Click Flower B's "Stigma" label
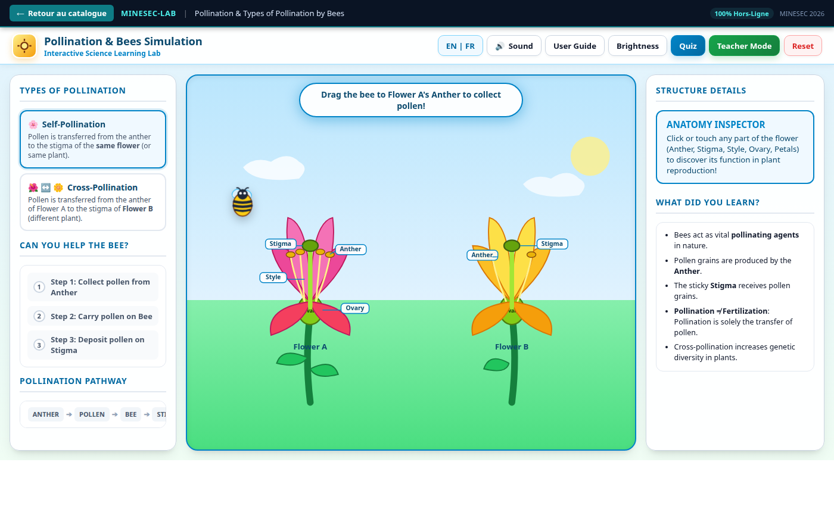 (x=552, y=244)
